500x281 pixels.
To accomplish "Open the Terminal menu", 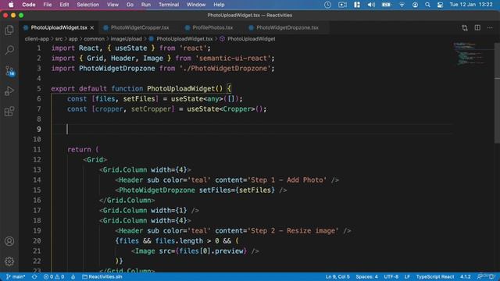I will (169, 5).
